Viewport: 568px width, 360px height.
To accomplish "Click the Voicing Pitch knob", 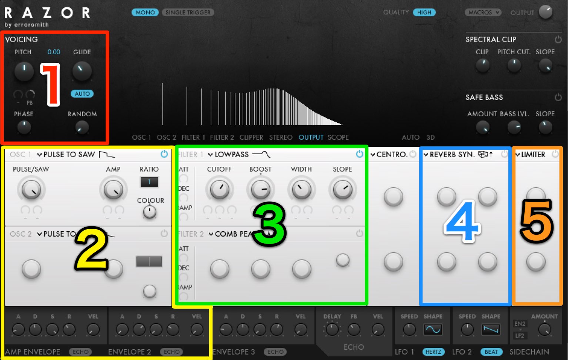I will pyautogui.click(x=24, y=71).
